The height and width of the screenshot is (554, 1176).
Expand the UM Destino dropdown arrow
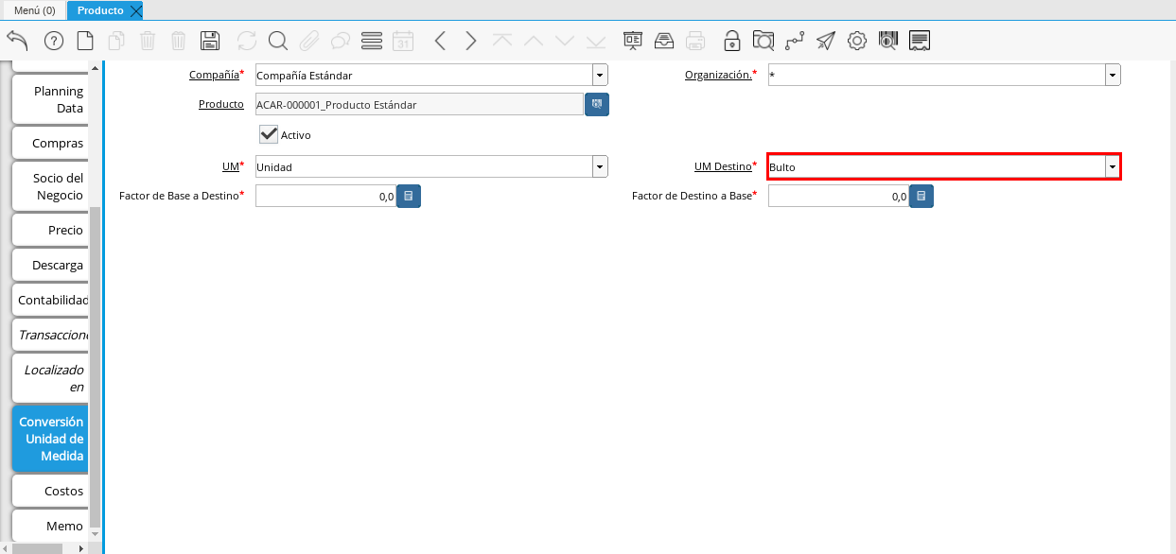click(x=1113, y=166)
